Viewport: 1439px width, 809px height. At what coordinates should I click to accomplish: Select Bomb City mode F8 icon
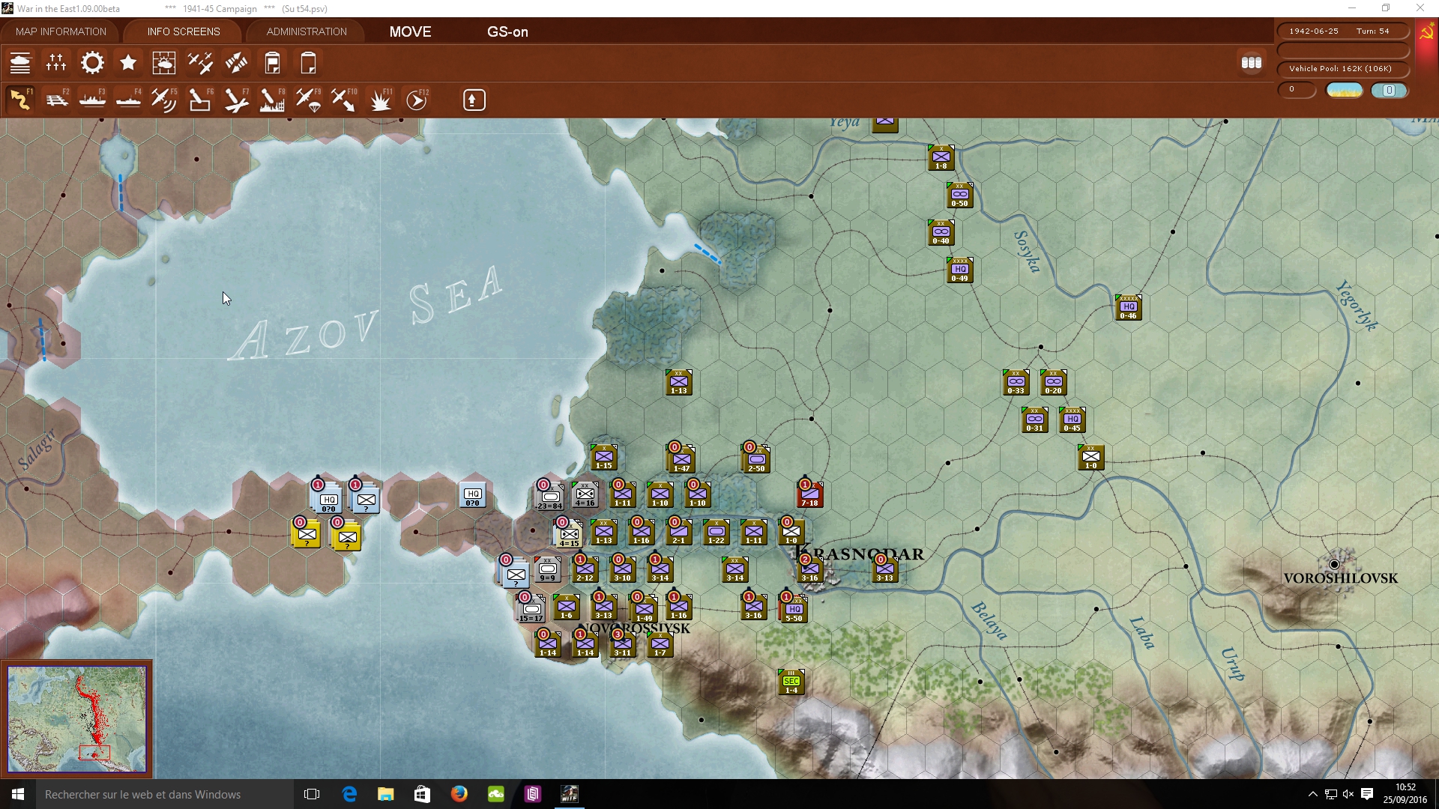pos(272,100)
